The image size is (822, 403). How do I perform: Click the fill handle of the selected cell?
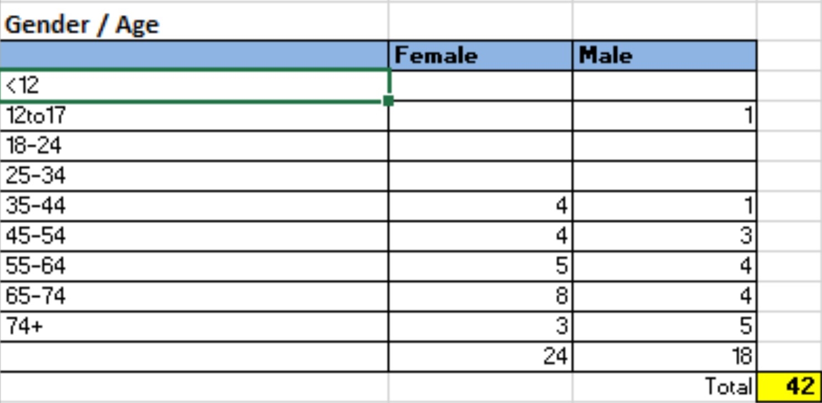point(388,101)
